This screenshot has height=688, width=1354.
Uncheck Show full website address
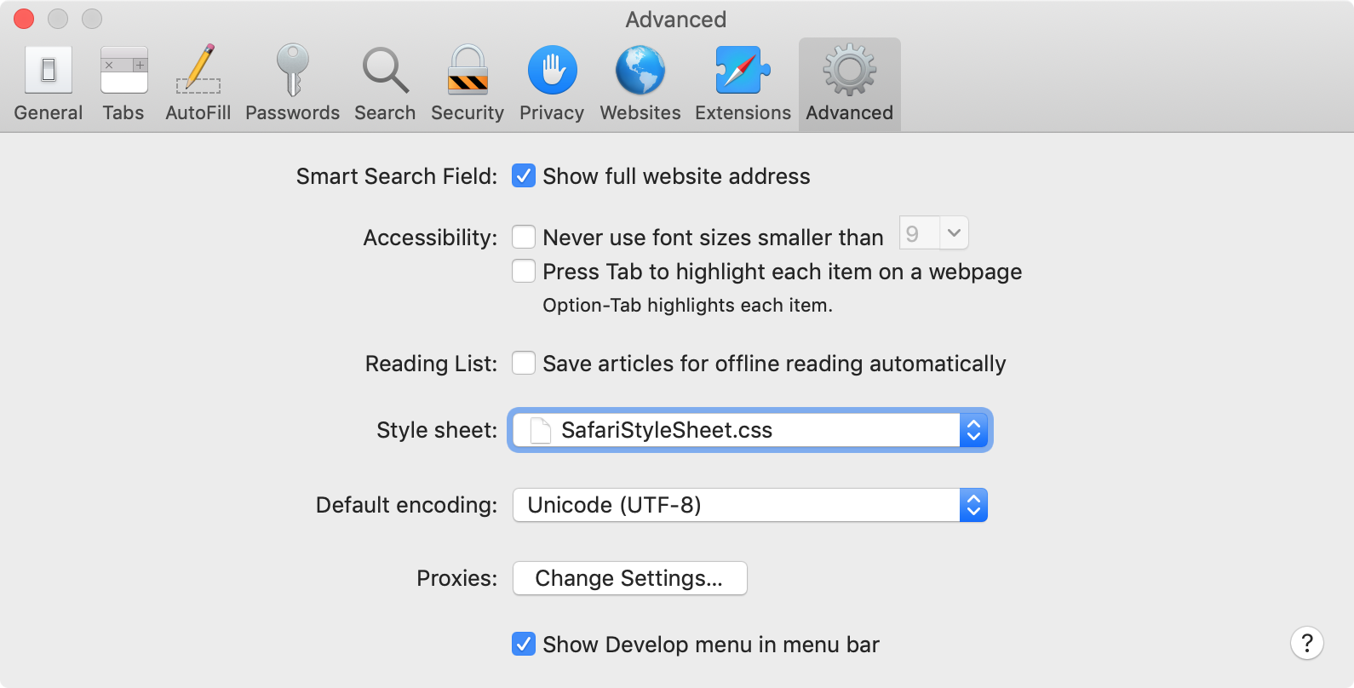524,176
